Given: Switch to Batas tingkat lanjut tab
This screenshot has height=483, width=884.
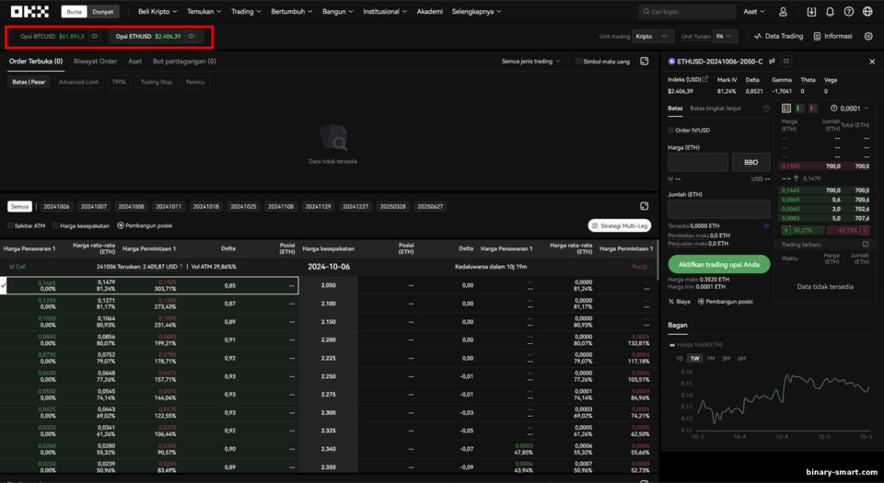Looking at the screenshot, I should 715,108.
